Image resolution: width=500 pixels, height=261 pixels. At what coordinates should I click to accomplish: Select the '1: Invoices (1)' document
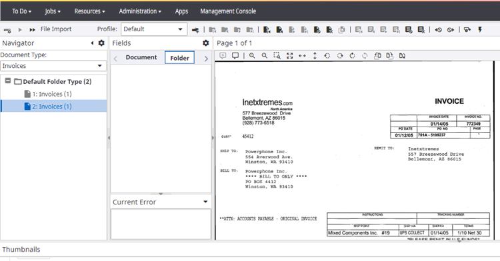tap(52, 94)
